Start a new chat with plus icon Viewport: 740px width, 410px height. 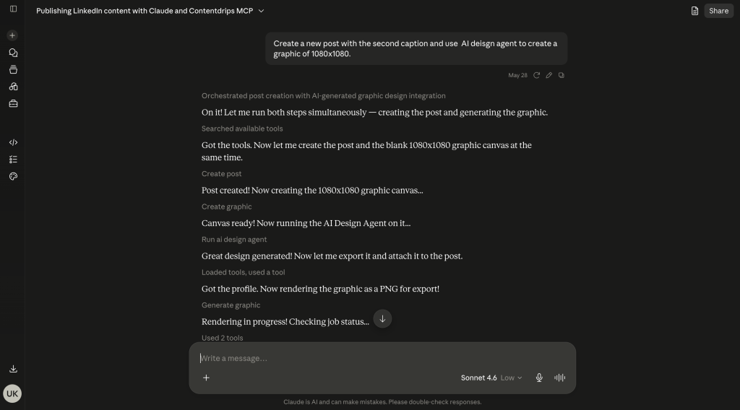point(12,35)
